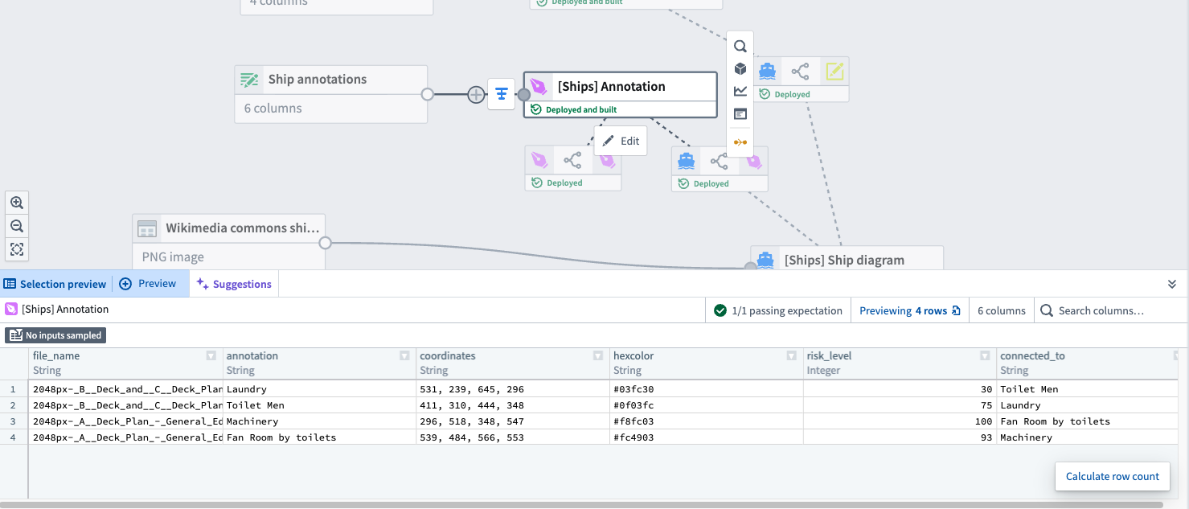Select the magnifying glass search tool in floating toolbar
1189x509 pixels.
[740, 47]
